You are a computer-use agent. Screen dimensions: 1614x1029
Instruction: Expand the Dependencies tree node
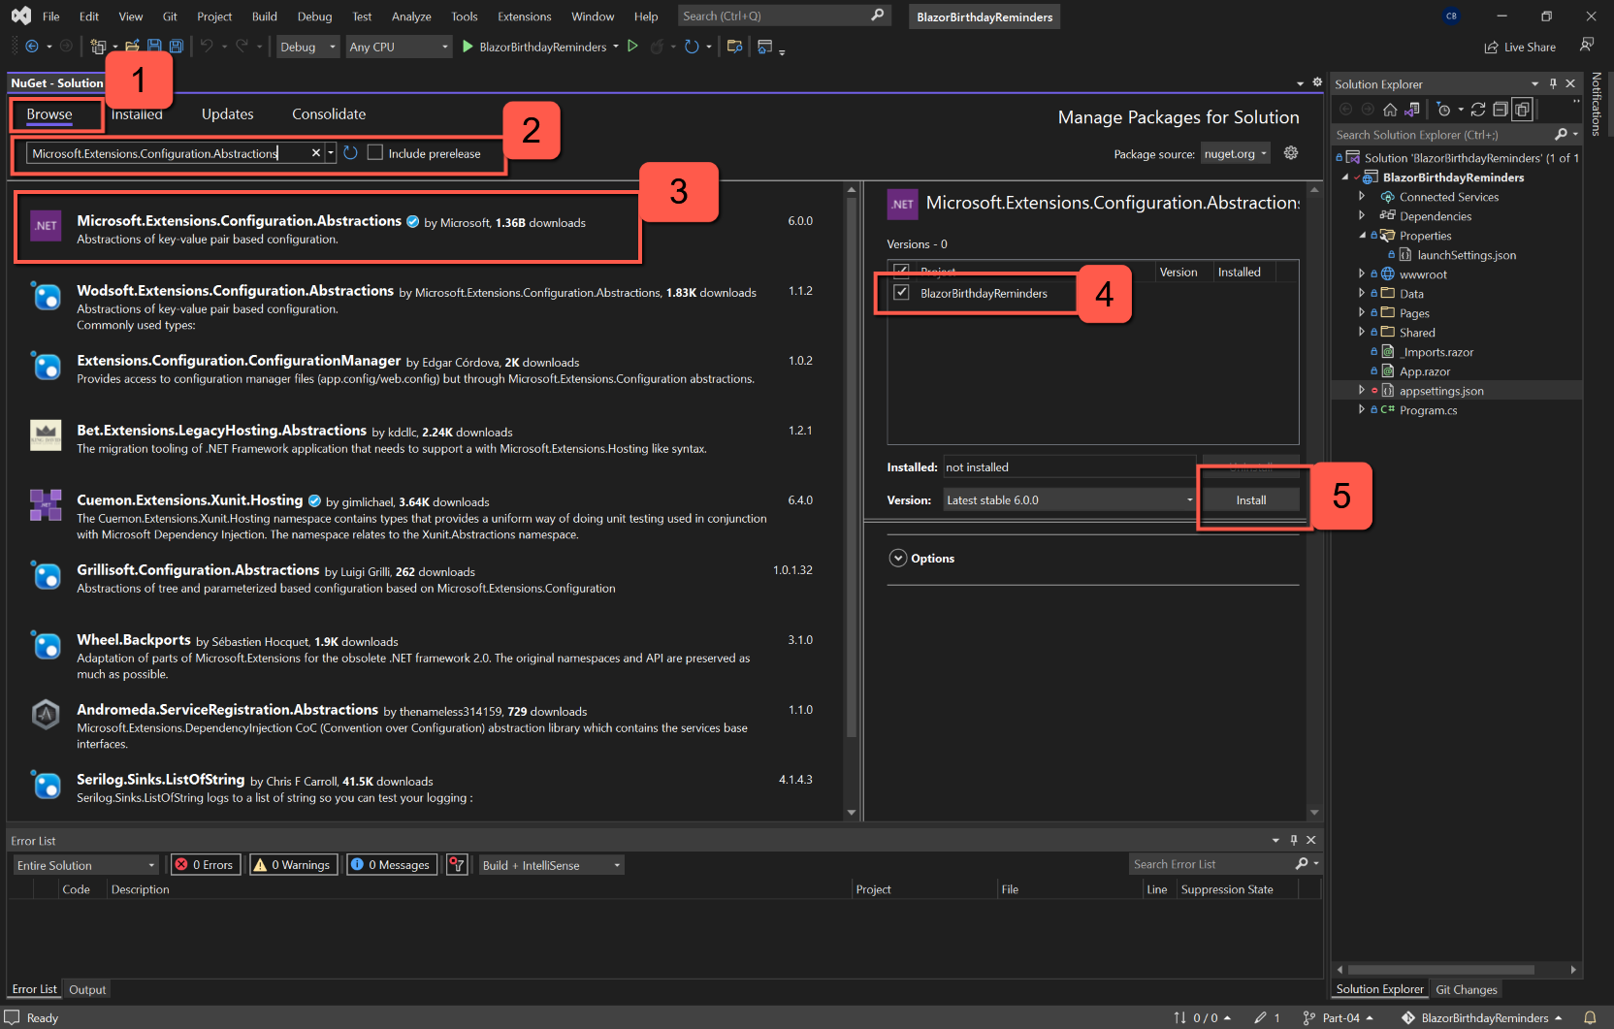(1362, 216)
